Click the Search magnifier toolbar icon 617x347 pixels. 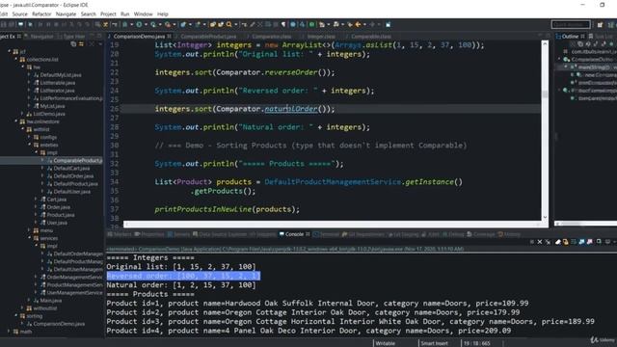(229, 24)
